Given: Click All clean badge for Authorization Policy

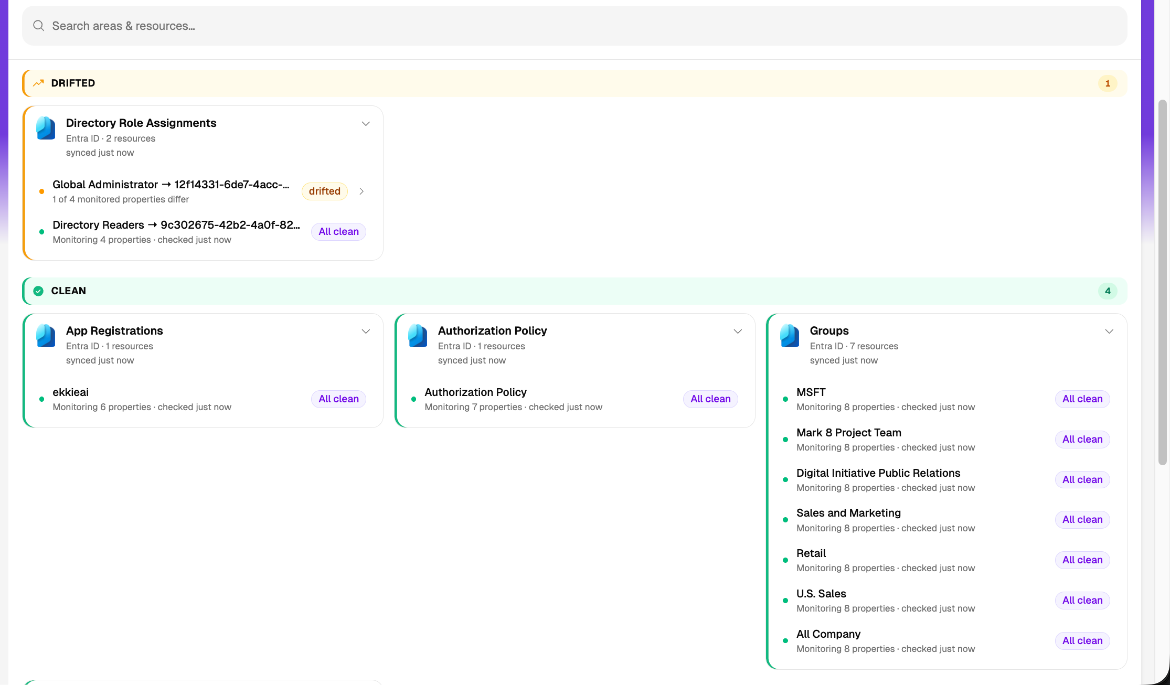Looking at the screenshot, I should tap(710, 399).
